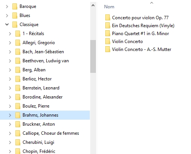Click the Bach, Jean-Sébastien folder icon
This screenshot has width=191, height=154.
pos(18,52)
